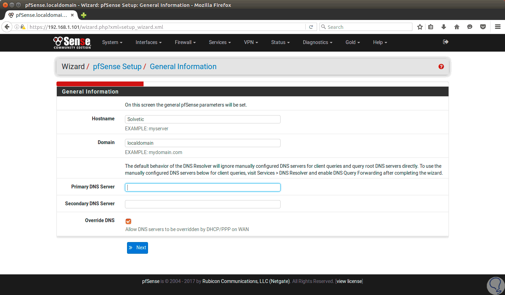Screen dimensions: 505x295
Task: Go to the Firefox home page icon
Action: pyautogui.click(x=457, y=27)
